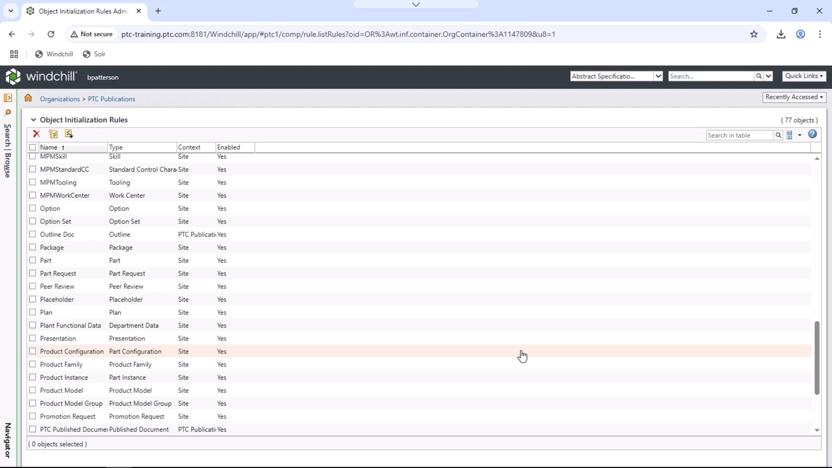This screenshot has width=832, height=468.
Task: Open the table view dropdown arrow
Action: 799,135
